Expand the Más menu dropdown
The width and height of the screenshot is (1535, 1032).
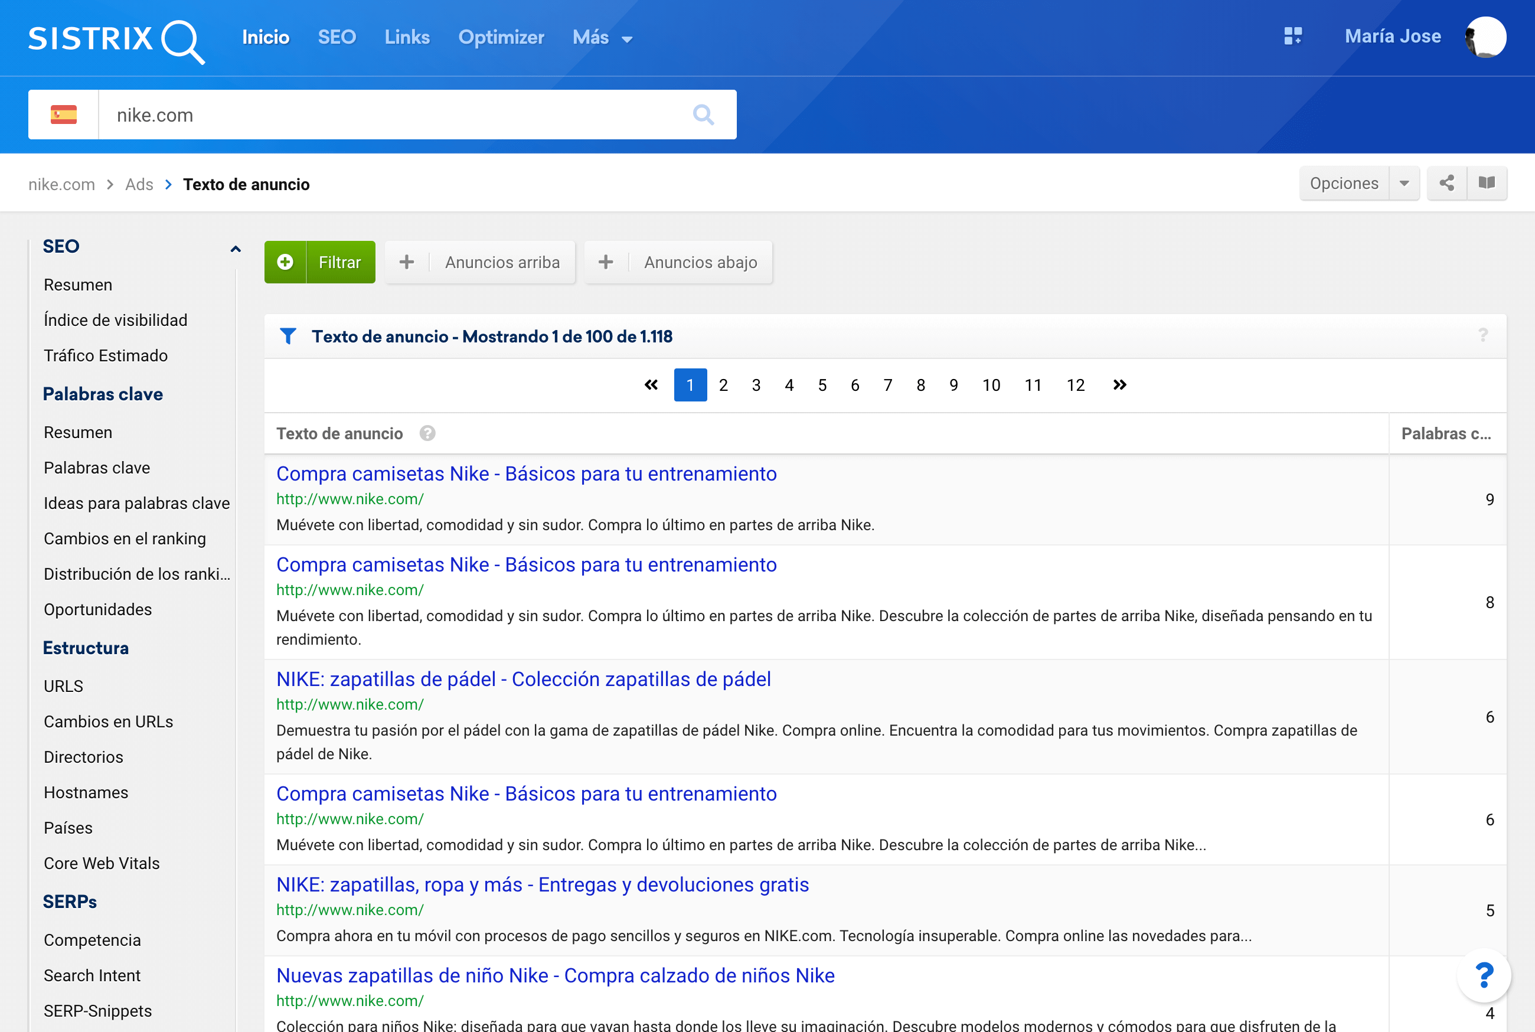[602, 38]
